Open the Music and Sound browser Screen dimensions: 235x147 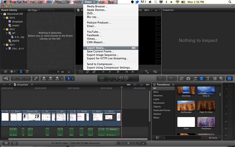click(x=195, y=79)
